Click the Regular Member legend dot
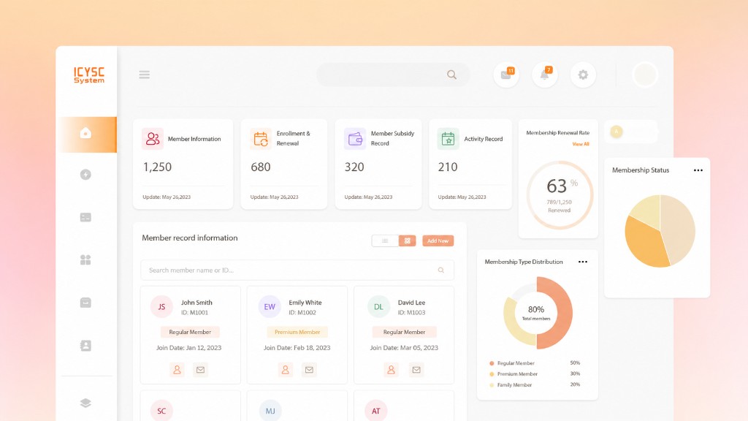 pyautogui.click(x=492, y=363)
